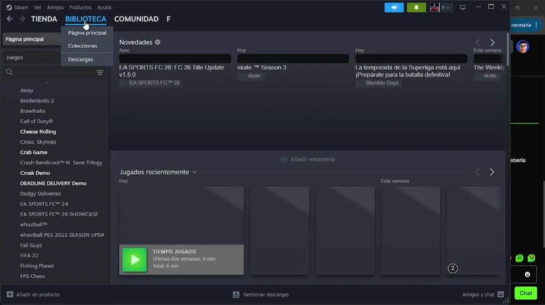Image resolution: width=545 pixels, height=305 pixels.
Task: Click Página principal button in sidebar
Action: tap(32, 39)
